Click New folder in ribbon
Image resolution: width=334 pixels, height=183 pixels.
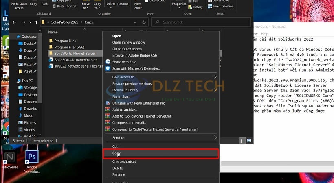point(137,6)
